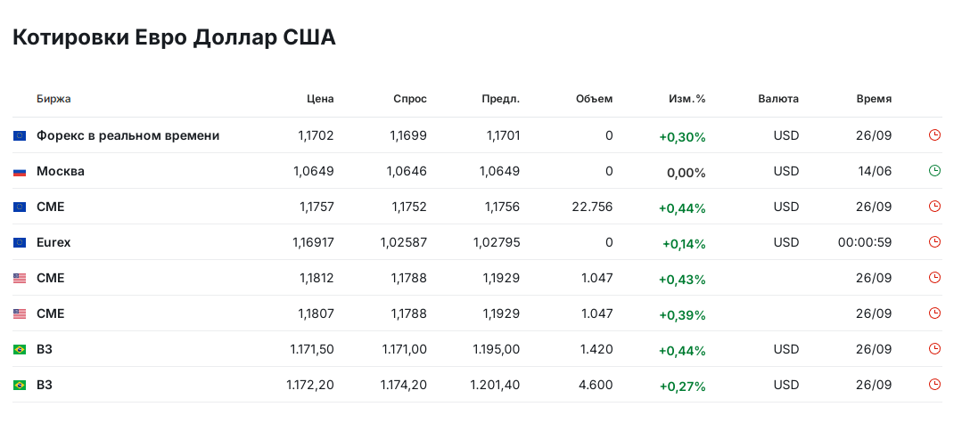This screenshot has height=423, width=962.
Task: Open the Форекс в реальном времени link
Action: [127, 135]
